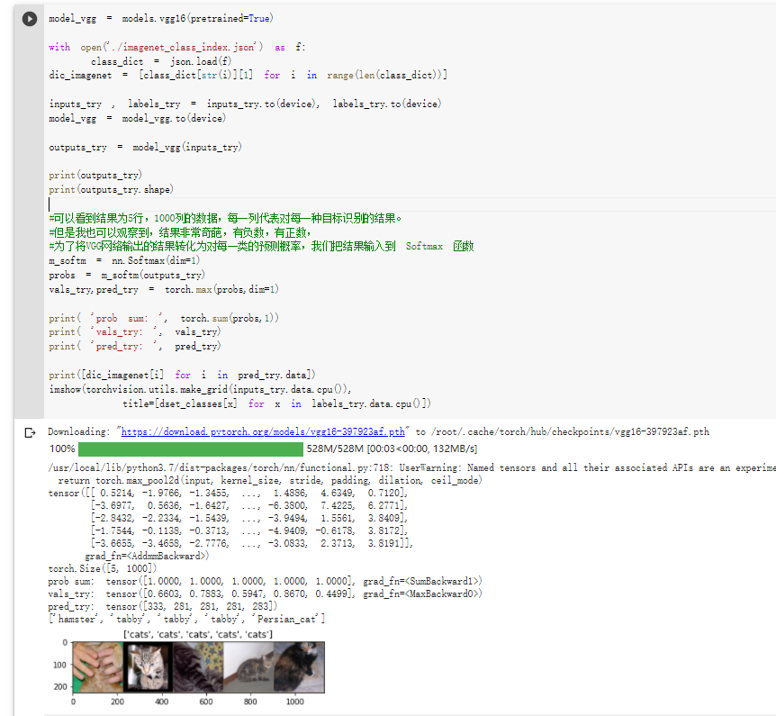Click the 'print(outputs_try.shape)' line

(111, 189)
